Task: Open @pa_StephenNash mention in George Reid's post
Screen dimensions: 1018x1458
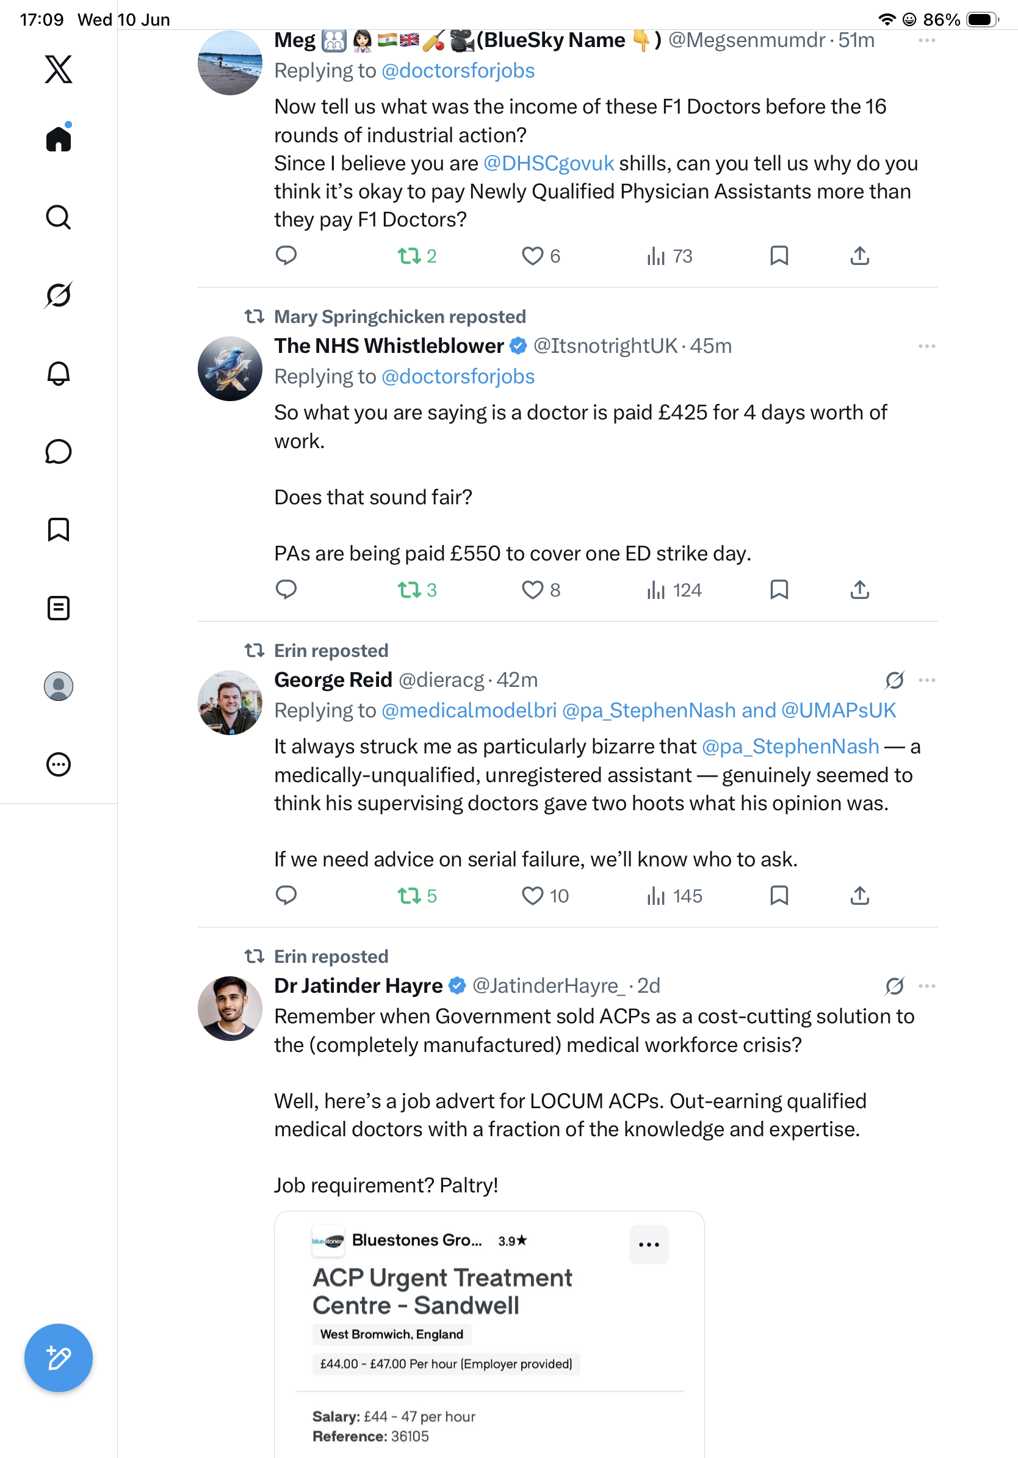Action: point(790,746)
